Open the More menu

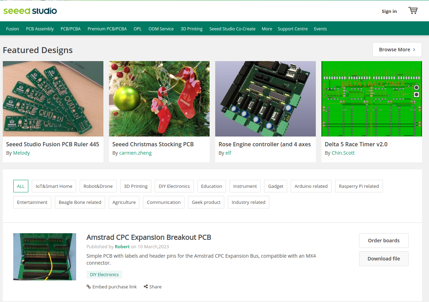coord(267,29)
